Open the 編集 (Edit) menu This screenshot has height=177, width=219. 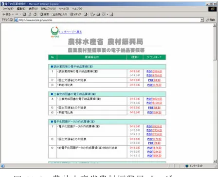[x=21, y=9]
